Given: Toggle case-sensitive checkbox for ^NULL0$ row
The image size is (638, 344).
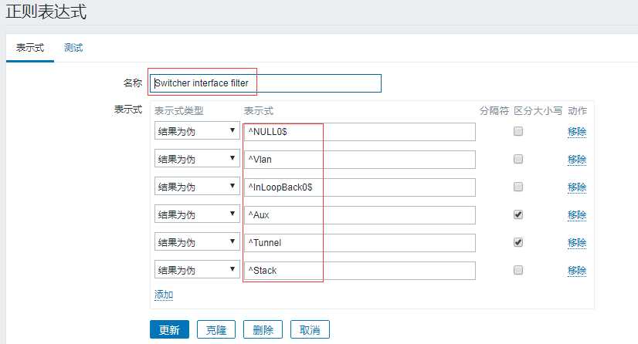Looking at the screenshot, I should [x=518, y=131].
